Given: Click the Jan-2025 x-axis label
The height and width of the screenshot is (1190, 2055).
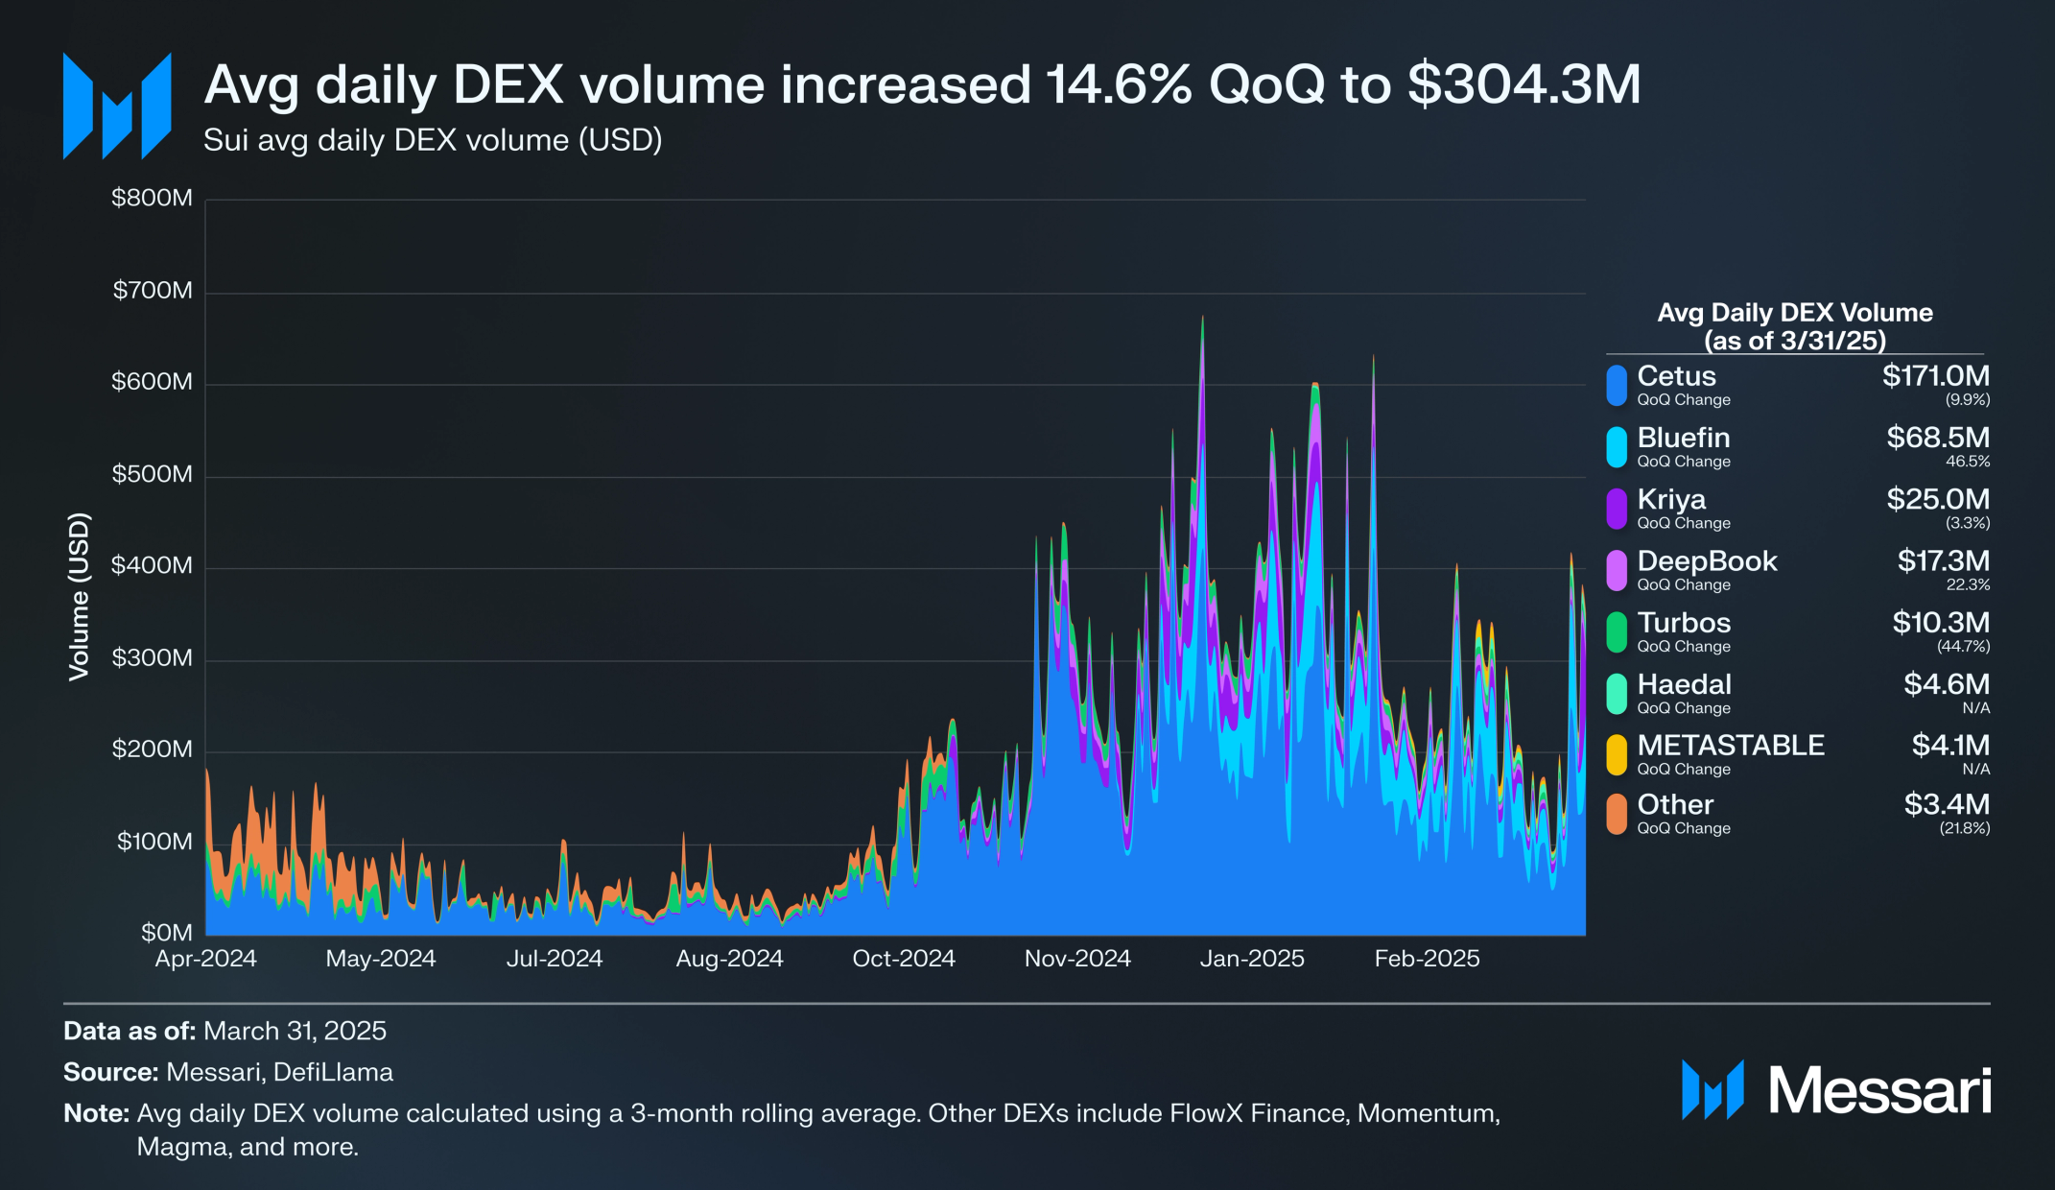Looking at the screenshot, I should [1252, 958].
